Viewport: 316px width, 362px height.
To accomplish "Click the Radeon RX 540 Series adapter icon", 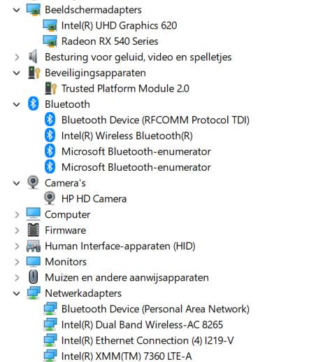I will [50, 41].
